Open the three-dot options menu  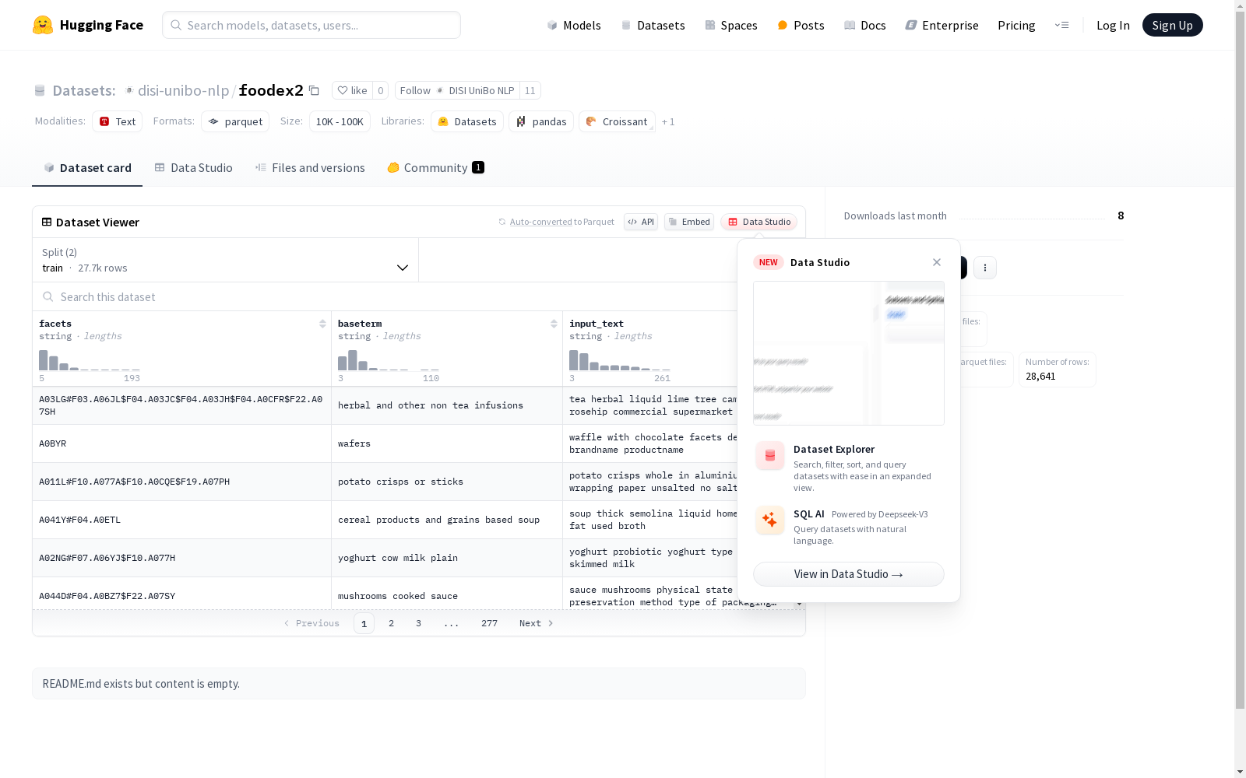point(985,268)
